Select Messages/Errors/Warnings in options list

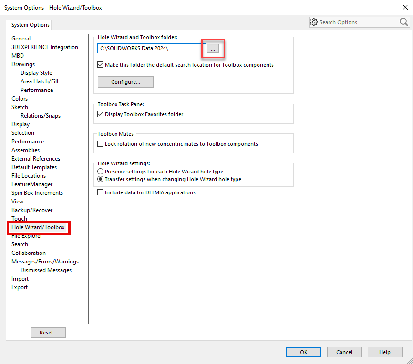pyautogui.click(x=45, y=262)
